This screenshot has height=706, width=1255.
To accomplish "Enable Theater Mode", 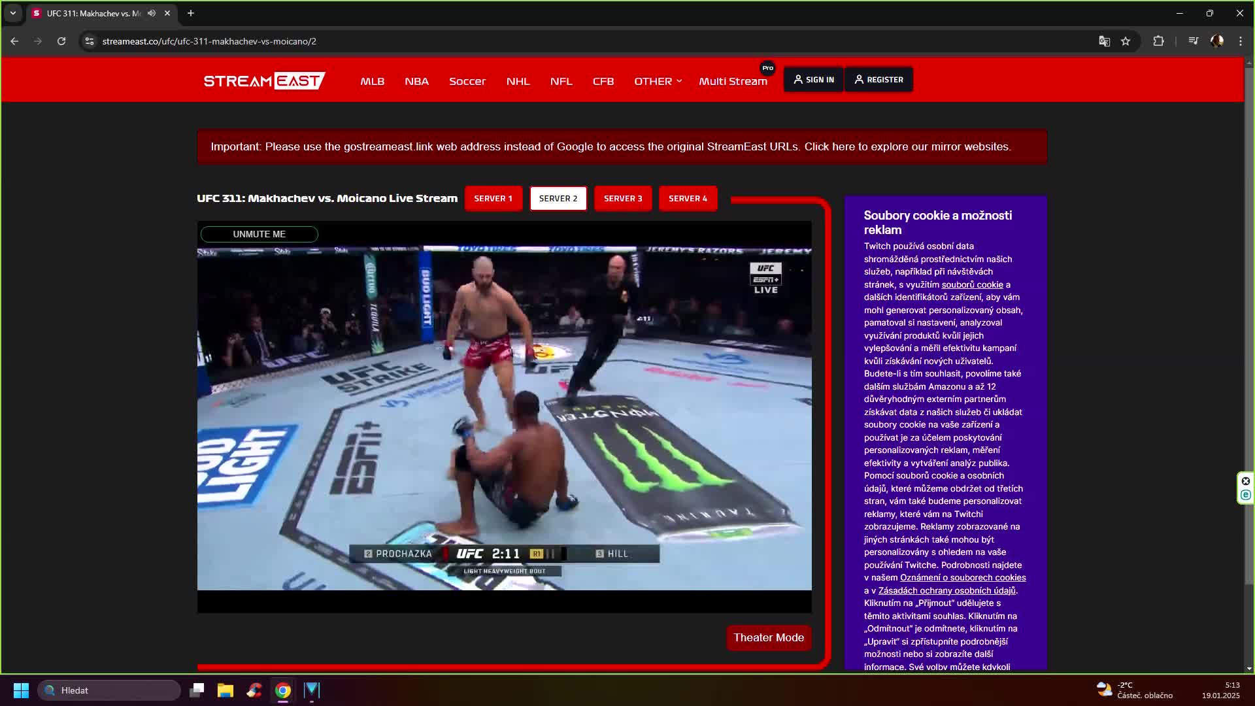I will pos(769,638).
